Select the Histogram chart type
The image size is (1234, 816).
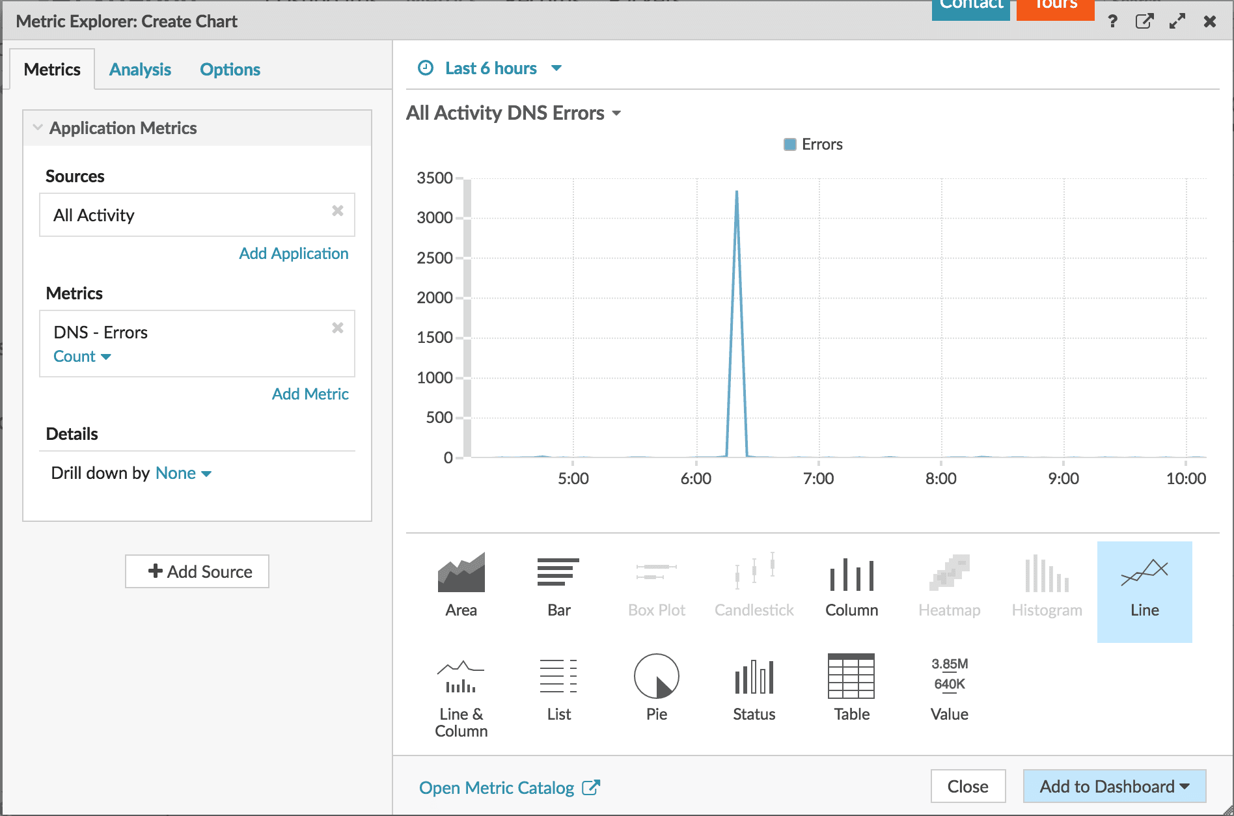tap(1047, 586)
